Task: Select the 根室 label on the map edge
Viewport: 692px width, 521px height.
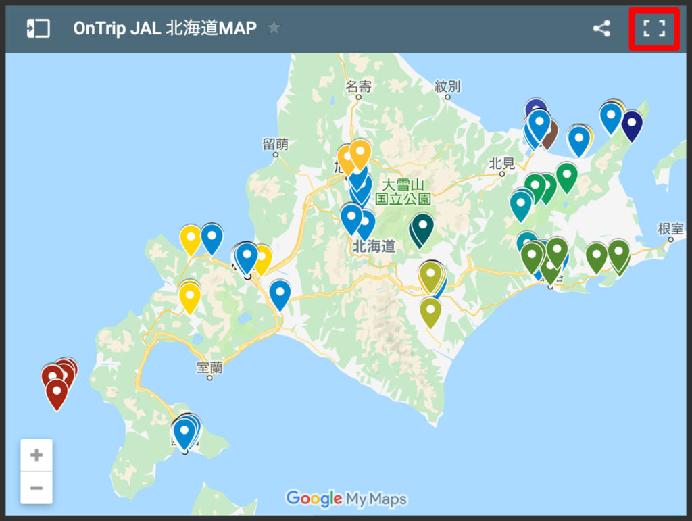Action: click(x=670, y=228)
